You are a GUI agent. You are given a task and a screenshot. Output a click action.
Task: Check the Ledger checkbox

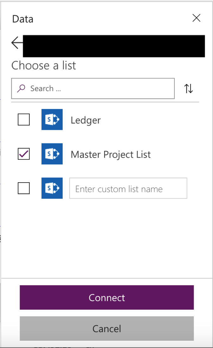point(24,120)
